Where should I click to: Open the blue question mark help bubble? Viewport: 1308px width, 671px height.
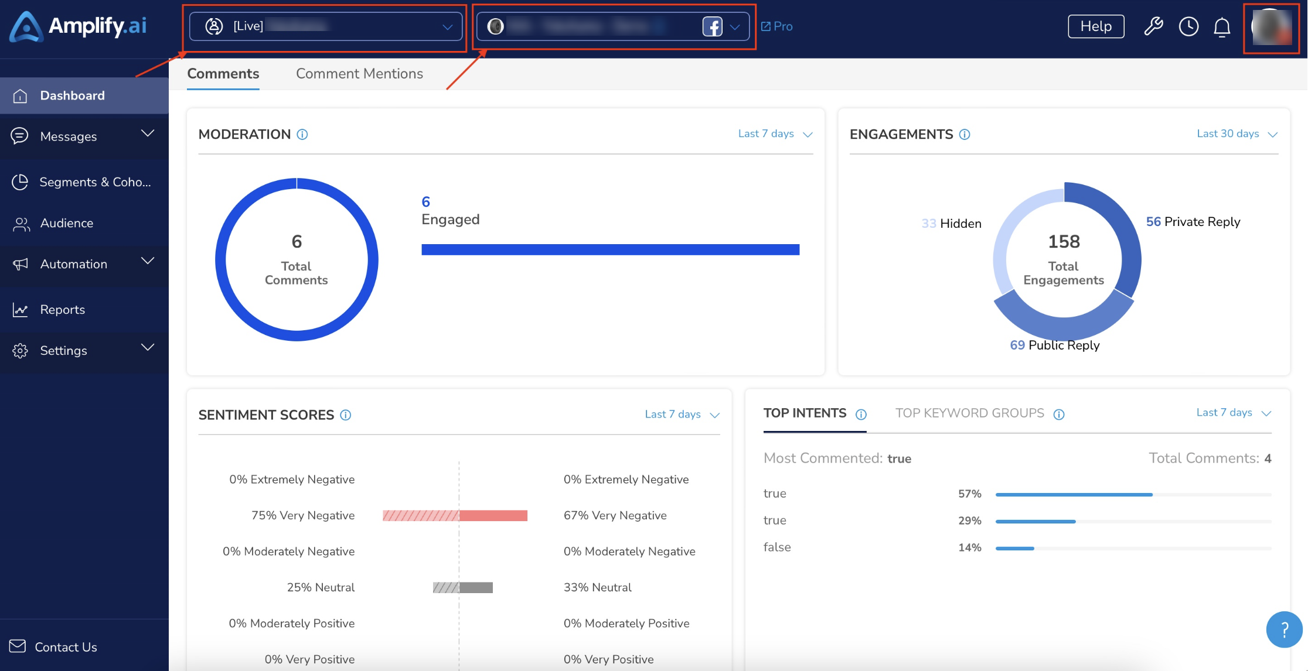click(1284, 630)
